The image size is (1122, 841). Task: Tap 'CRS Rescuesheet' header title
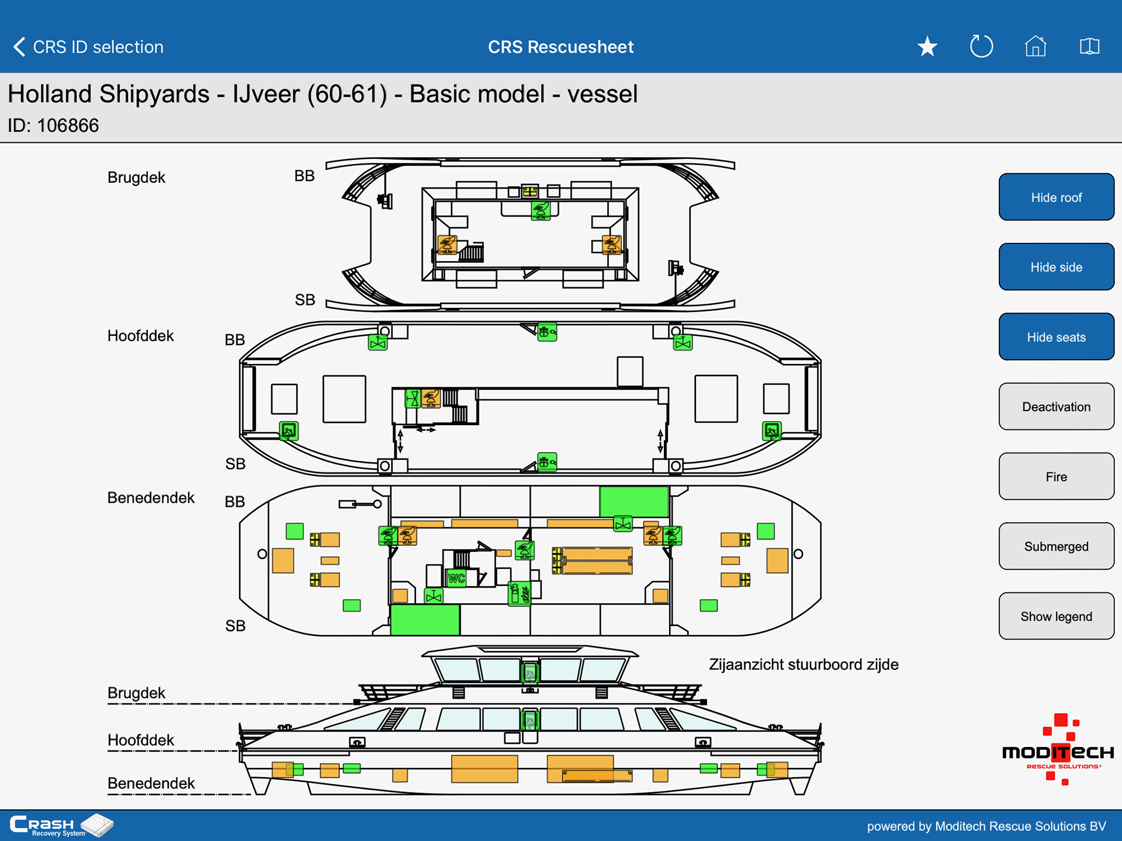560,47
